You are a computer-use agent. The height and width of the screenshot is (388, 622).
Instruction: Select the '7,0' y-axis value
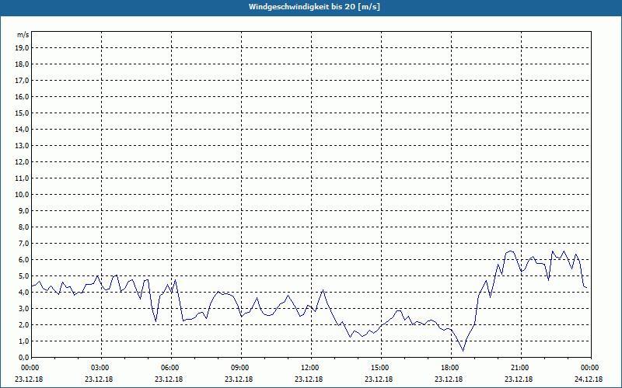point(23,244)
